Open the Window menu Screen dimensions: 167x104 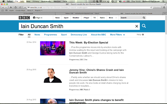pos(57,1)
